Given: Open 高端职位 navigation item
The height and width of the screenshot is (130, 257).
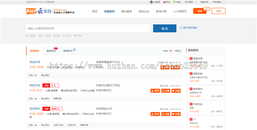Looking at the screenshot, I should click(x=109, y=11).
